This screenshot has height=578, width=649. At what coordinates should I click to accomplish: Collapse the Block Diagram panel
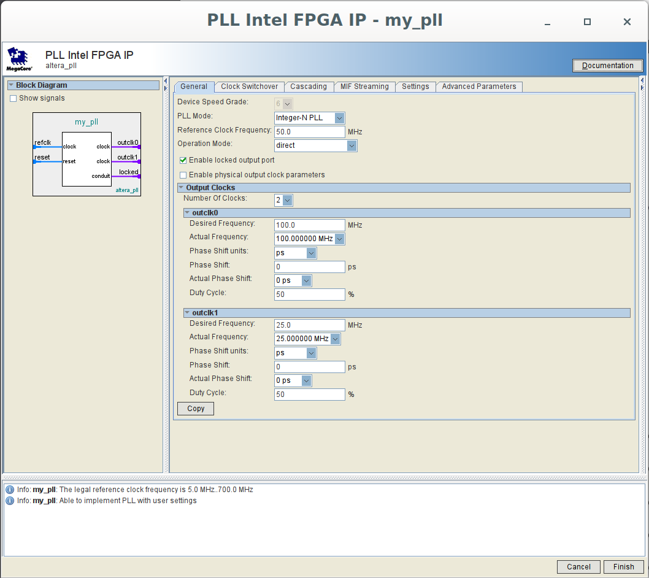pos(11,85)
